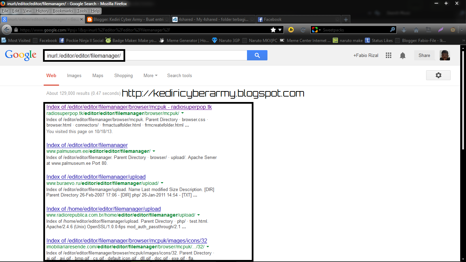The image size is (466, 262).
Task: Click the yellow 'h' toolbar icon
Action: point(291,30)
